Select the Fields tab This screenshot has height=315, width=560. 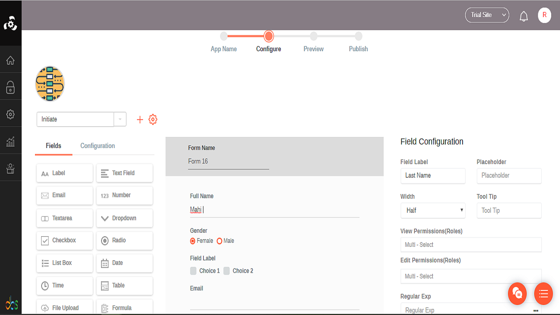[x=53, y=146]
